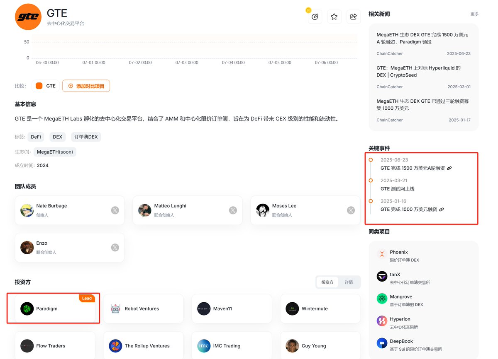Click the Flow Traders logo
Viewport: 498px width, 359px height.
(x=27, y=346)
